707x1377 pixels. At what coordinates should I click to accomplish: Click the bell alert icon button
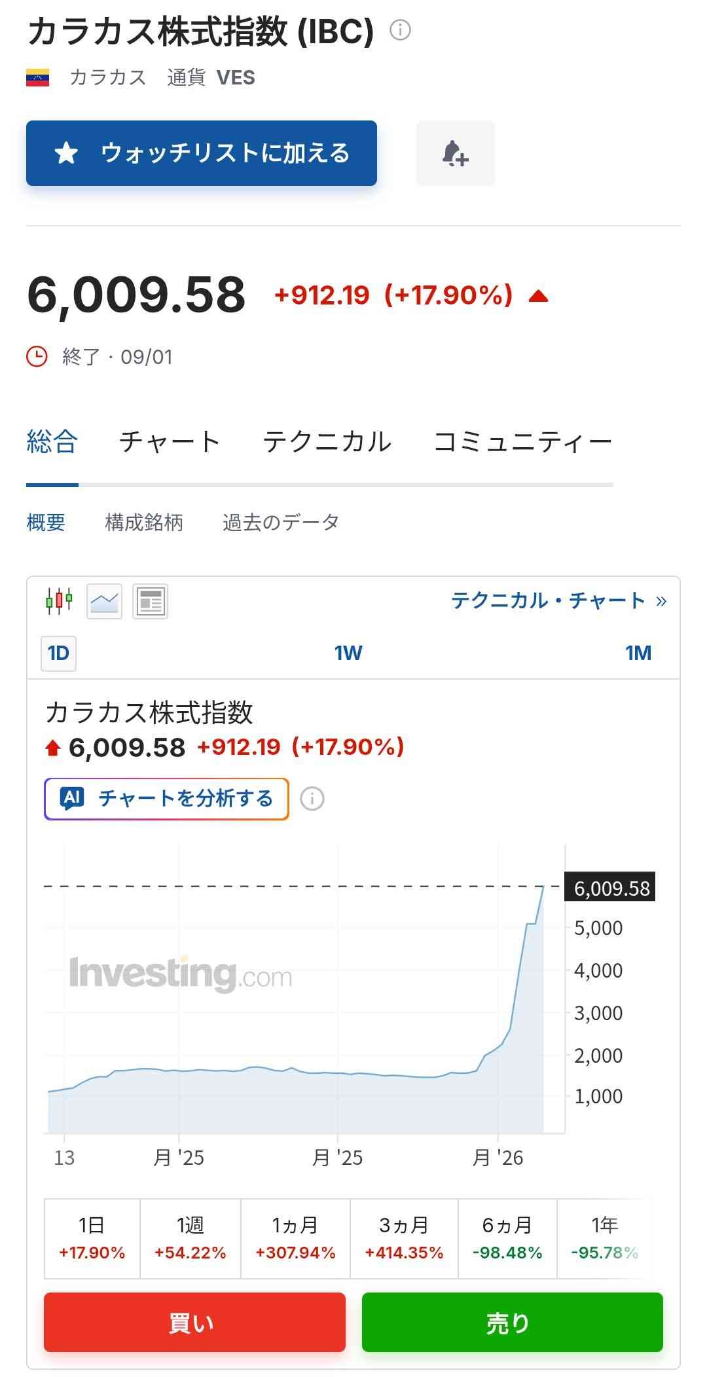pos(455,153)
